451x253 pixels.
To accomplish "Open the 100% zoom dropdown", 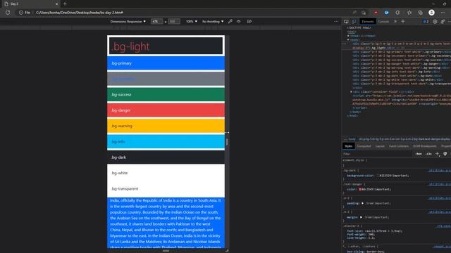I will pos(191,22).
